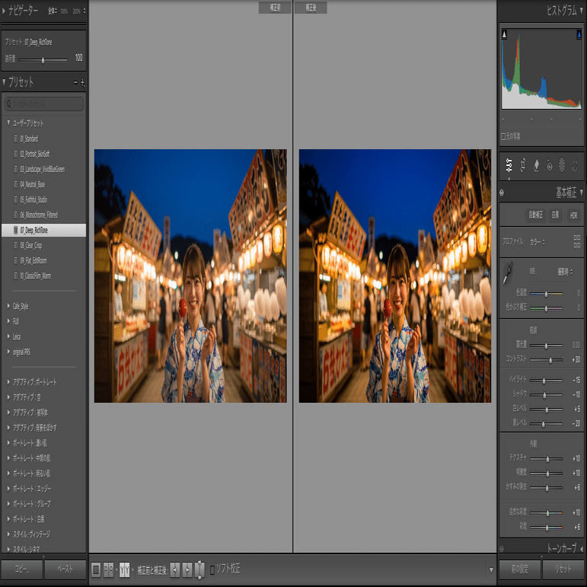The width and height of the screenshot is (587, 587).
Task: Open the WB 撮影時 dropdown
Action: [x=565, y=272]
